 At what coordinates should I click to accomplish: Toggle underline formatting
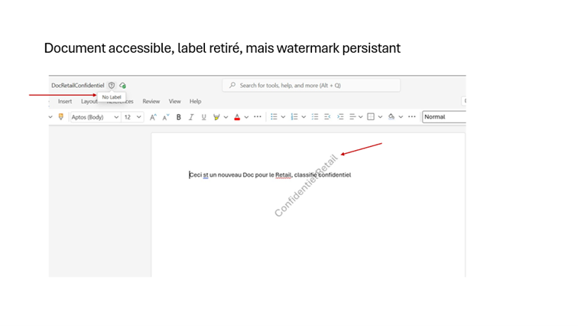coord(203,117)
